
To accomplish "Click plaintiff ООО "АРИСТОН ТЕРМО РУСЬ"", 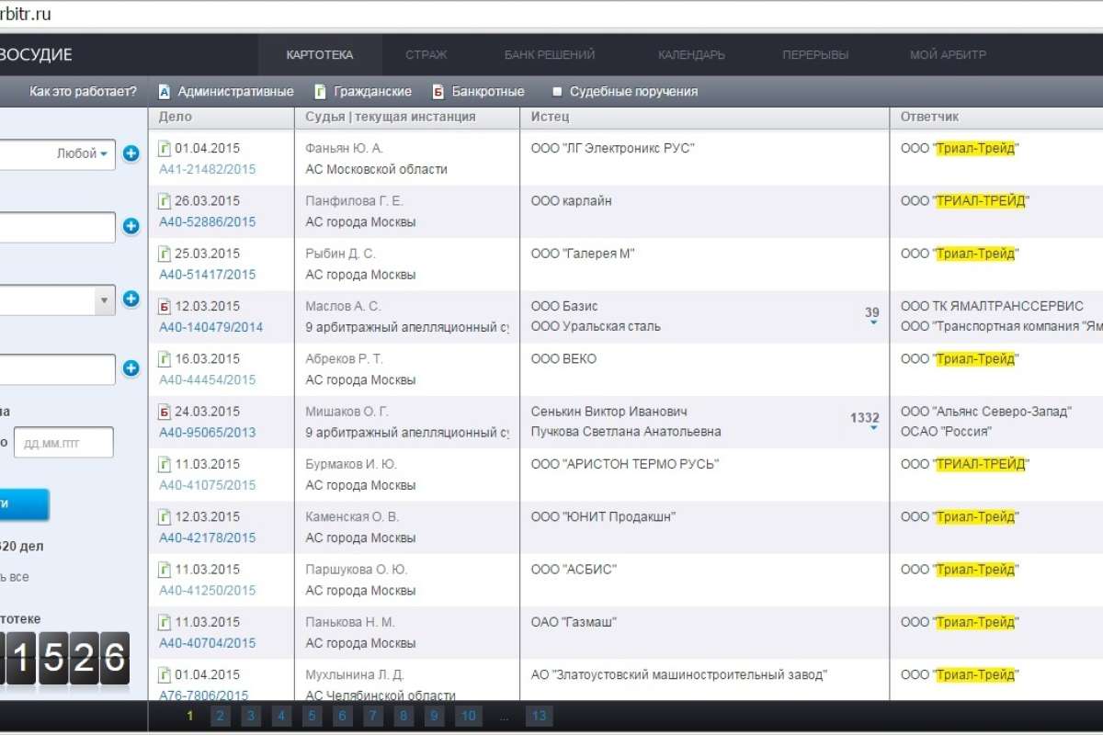I will click(624, 464).
